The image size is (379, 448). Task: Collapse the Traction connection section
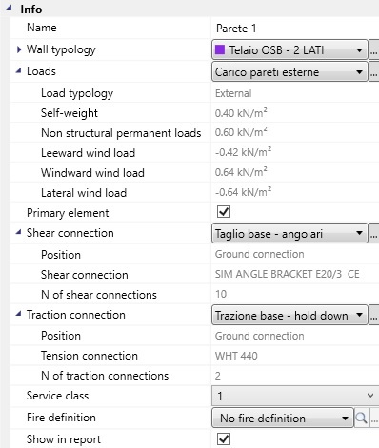click(x=18, y=315)
